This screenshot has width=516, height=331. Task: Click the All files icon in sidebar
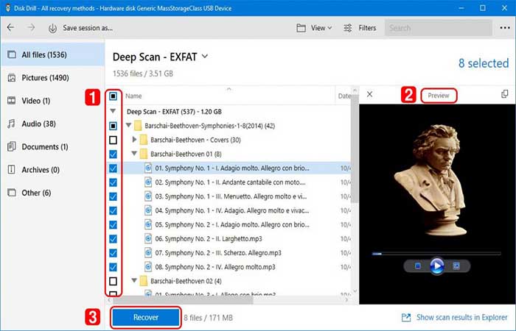tap(12, 54)
